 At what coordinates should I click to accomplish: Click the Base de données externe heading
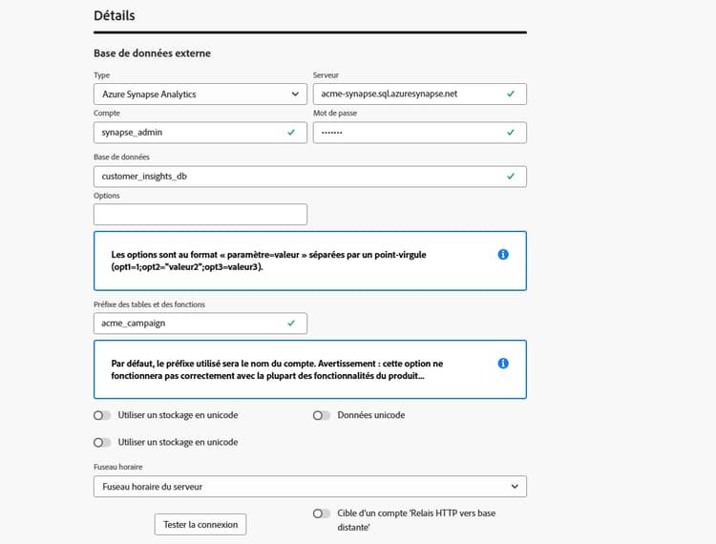[152, 53]
